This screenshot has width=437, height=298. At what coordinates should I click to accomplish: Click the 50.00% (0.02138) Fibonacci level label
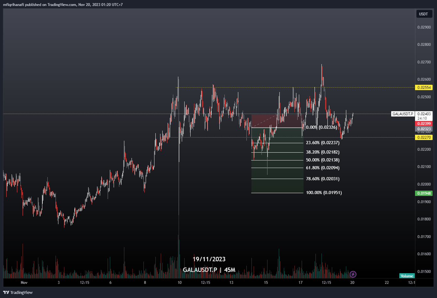coord(323,160)
